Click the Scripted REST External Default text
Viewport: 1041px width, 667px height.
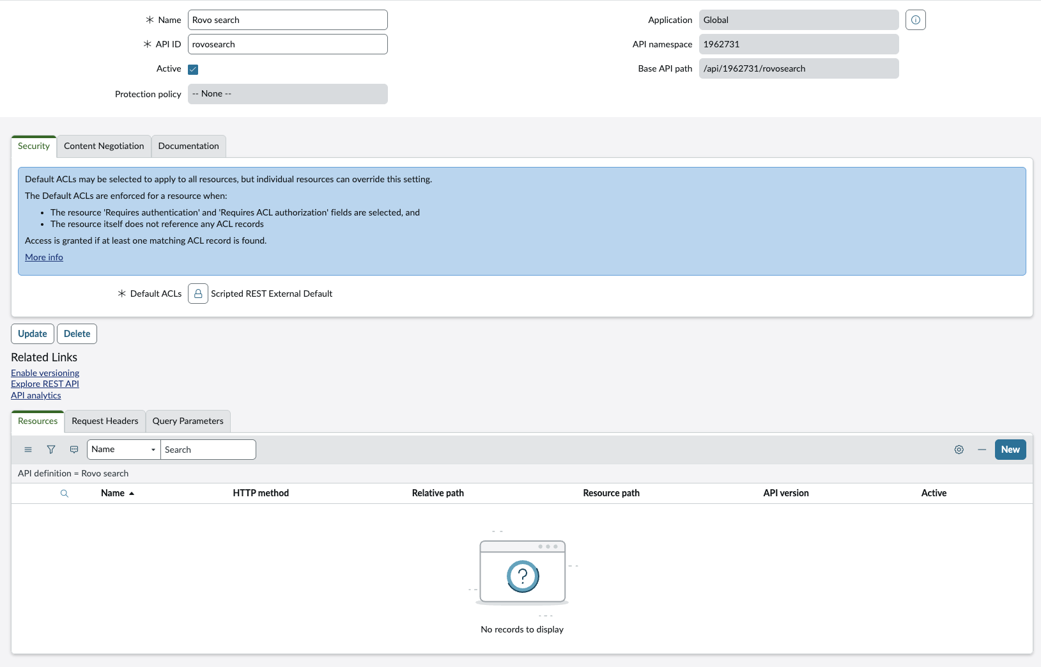(272, 294)
